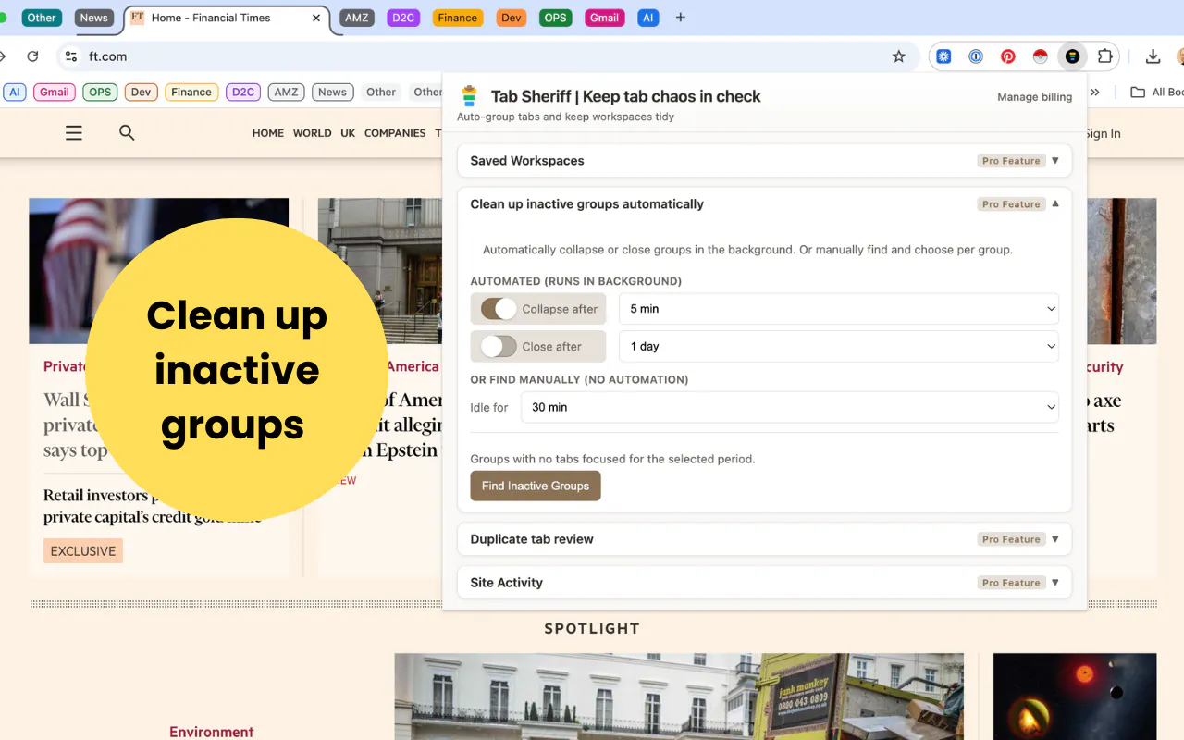Open site information icon beside ft.com
This screenshot has width=1184, height=740.
click(71, 56)
